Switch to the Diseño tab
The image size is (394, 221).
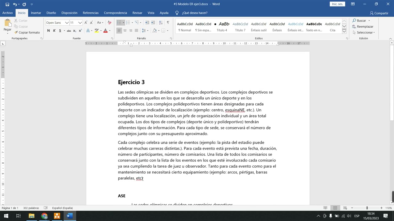(51, 13)
